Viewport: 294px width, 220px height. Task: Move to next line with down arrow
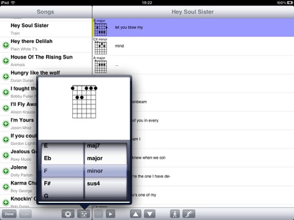pyautogui.click(x=149, y=214)
